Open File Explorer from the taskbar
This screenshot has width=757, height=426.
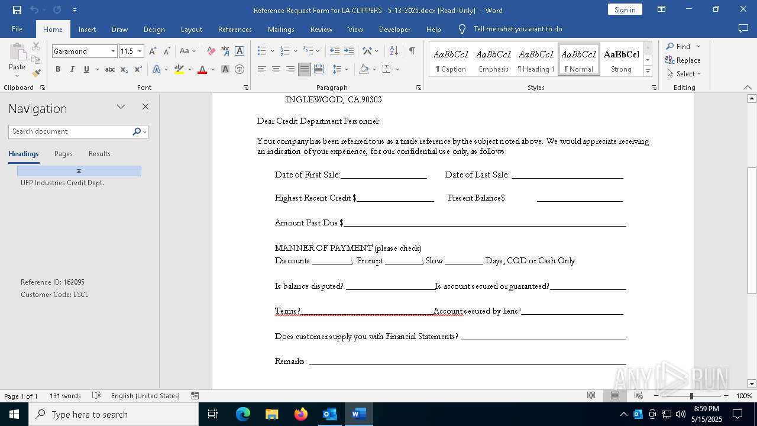click(x=271, y=414)
